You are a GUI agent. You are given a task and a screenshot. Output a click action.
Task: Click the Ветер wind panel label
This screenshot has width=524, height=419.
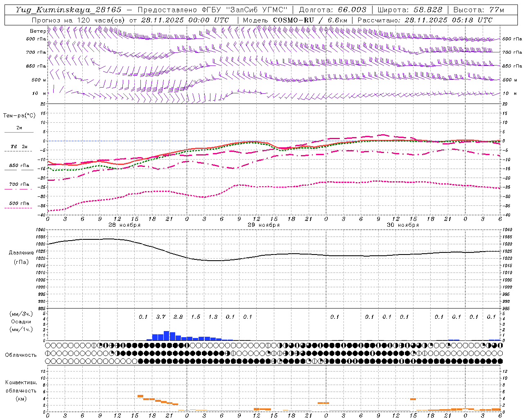click(x=38, y=31)
